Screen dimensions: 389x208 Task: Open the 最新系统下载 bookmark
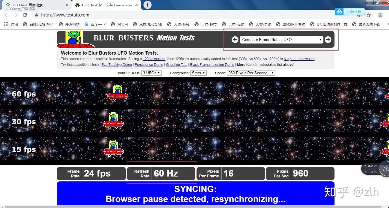[366, 24]
